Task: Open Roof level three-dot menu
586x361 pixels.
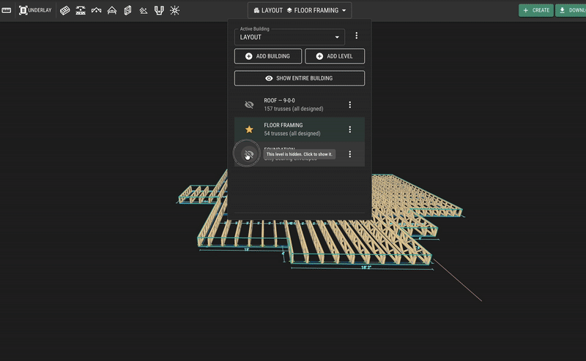Action: [350, 104]
